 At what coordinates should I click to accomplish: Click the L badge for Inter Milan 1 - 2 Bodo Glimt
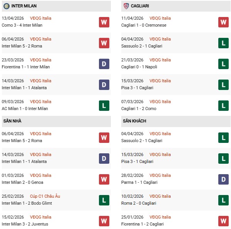(x=104, y=200)
